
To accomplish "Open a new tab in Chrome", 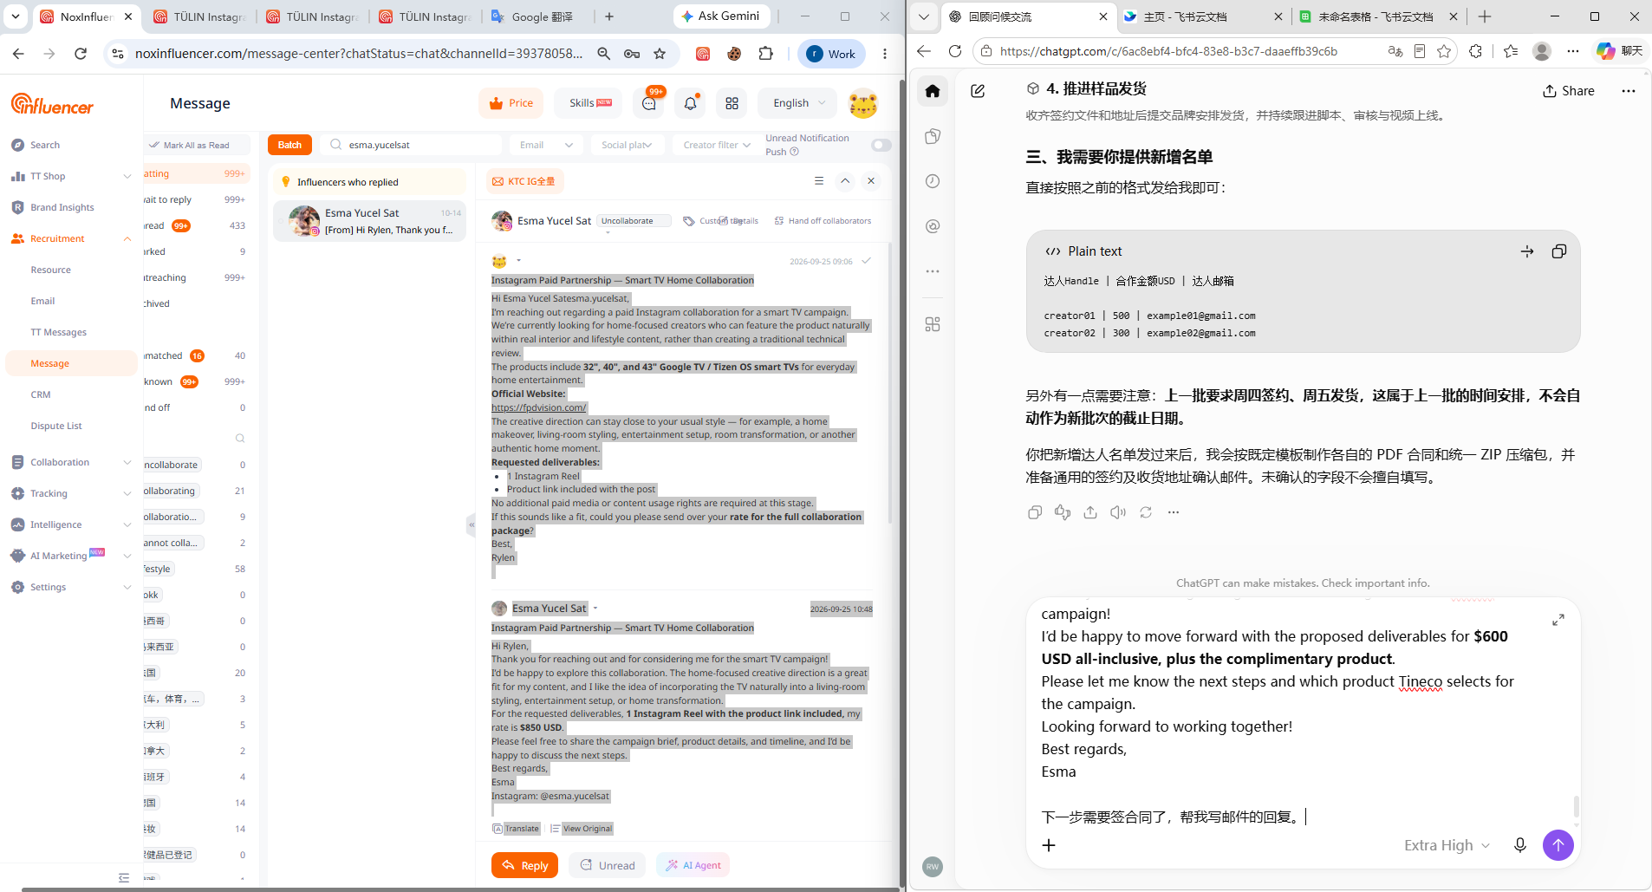I will click(609, 16).
